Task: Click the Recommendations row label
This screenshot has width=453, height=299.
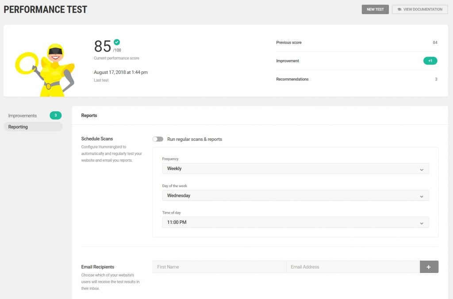Action: [x=292, y=79]
